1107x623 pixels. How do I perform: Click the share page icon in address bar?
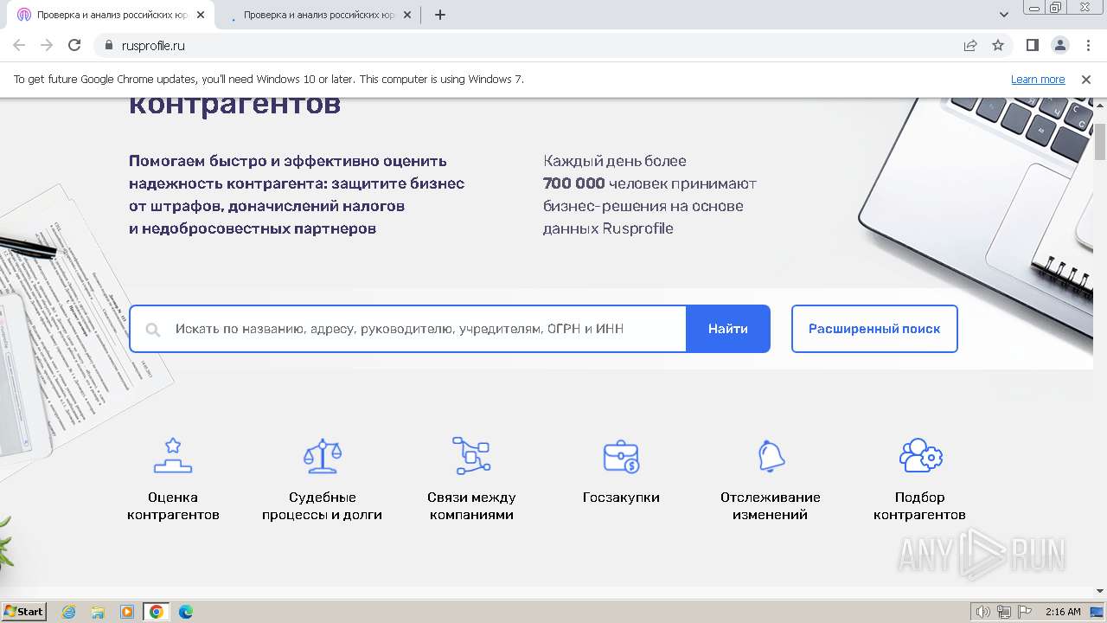coord(970,45)
